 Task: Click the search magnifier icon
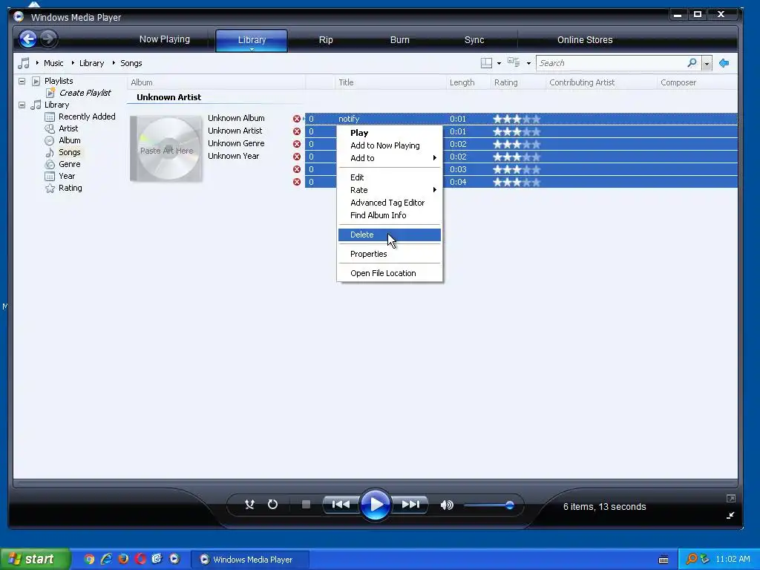[x=692, y=63]
